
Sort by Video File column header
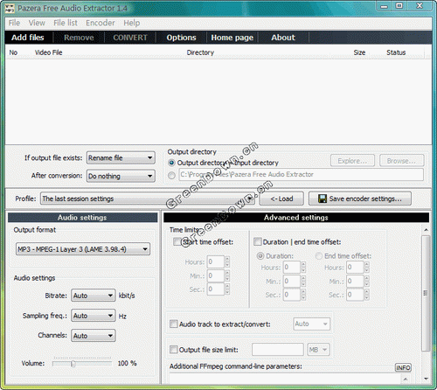tap(48, 52)
